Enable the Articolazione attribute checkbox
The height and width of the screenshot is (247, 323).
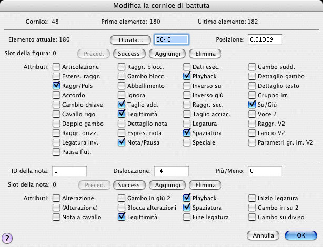tap(56, 67)
